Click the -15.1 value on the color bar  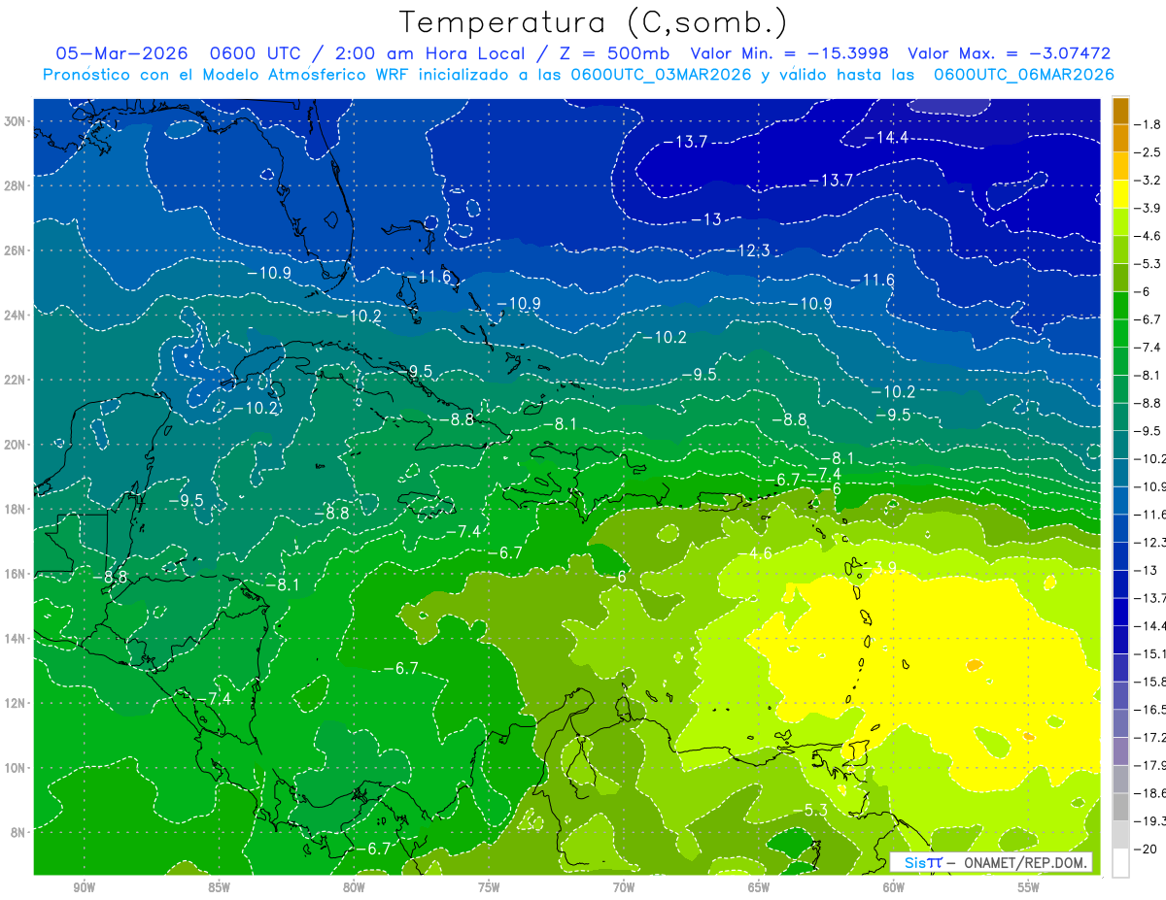pos(1148,653)
